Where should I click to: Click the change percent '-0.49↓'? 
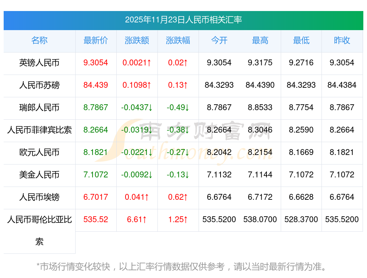[x=178, y=108]
